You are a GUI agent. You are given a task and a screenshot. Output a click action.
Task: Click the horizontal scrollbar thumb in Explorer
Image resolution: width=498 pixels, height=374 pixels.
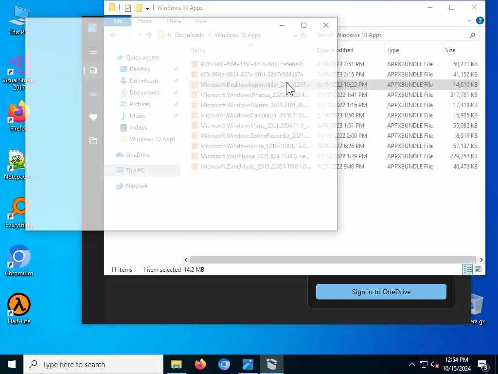click(333, 260)
